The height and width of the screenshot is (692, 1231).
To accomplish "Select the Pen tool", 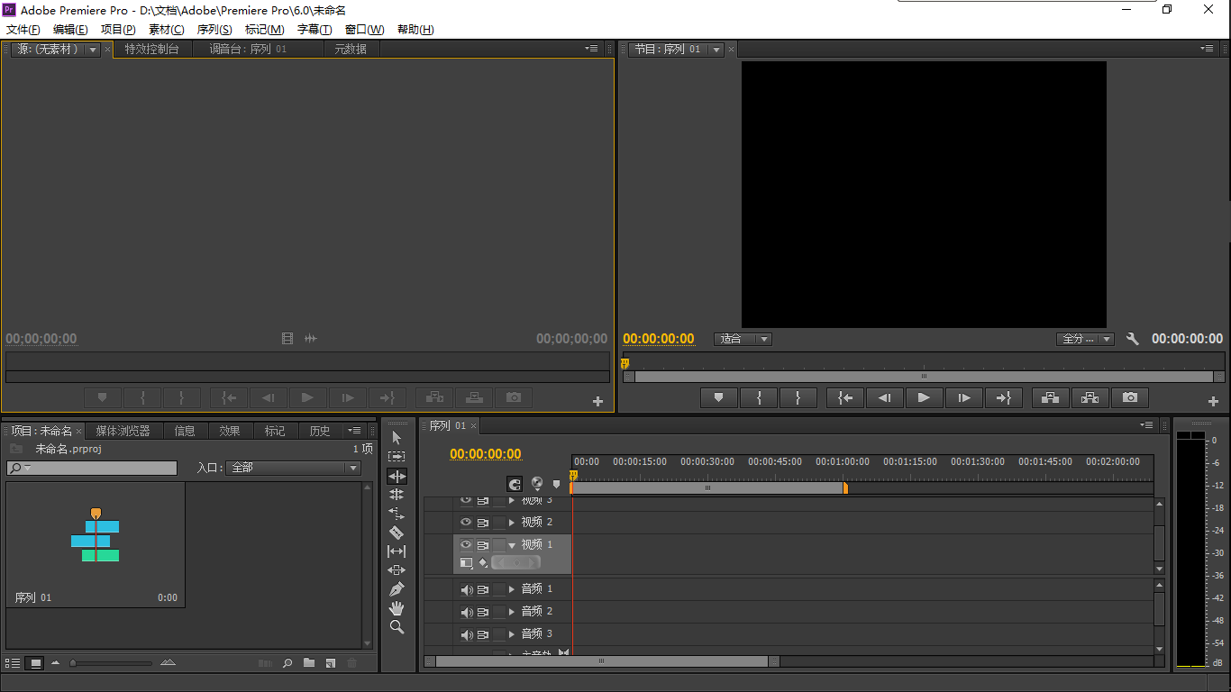I will pos(397,589).
